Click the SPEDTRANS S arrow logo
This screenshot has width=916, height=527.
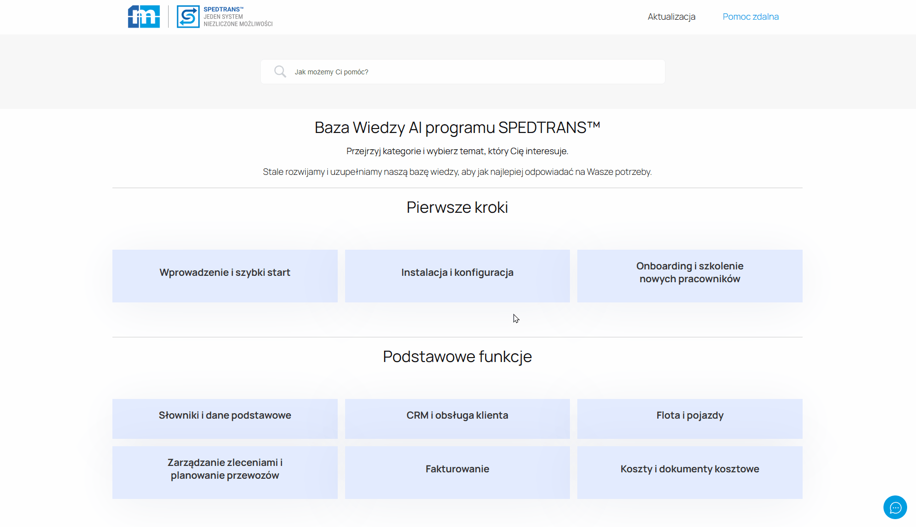pyautogui.click(x=188, y=17)
